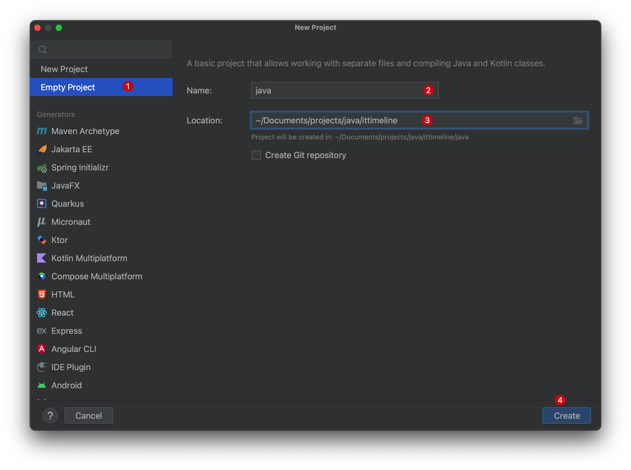Select the React generator option
This screenshot has height=470, width=631.
point(63,312)
